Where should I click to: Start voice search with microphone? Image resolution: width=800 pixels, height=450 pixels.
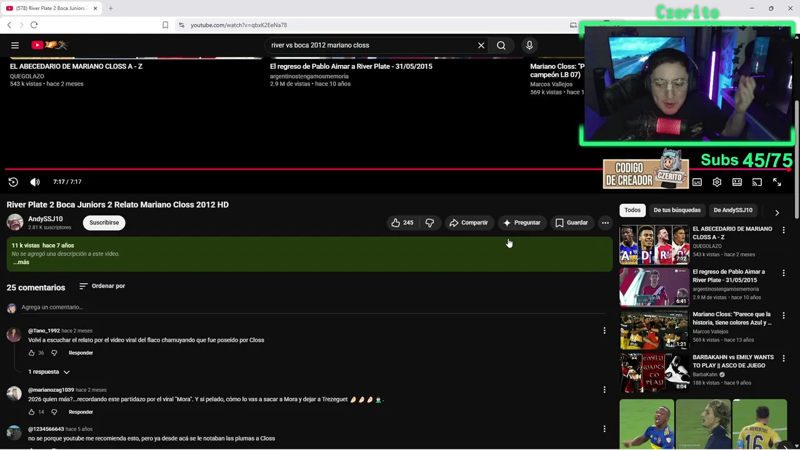(529, 45)
